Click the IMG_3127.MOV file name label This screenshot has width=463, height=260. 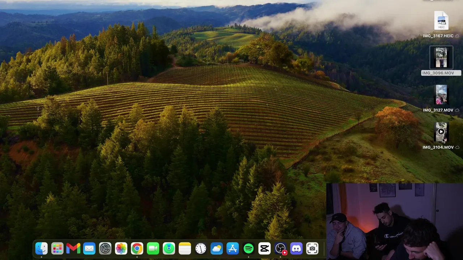click(x=438, y=110)
